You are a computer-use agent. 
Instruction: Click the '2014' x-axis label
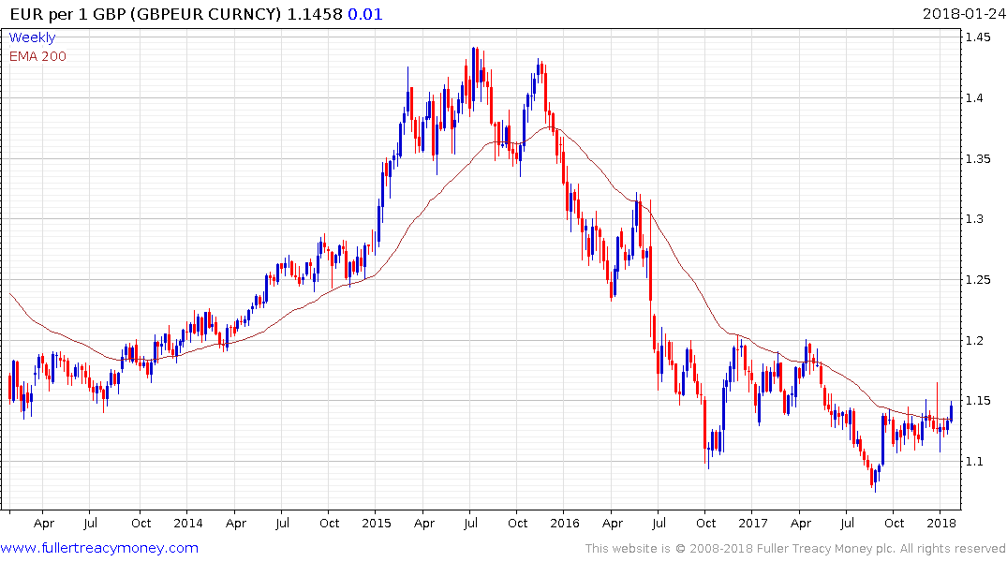pyautogui.click(x=188, y=523)
